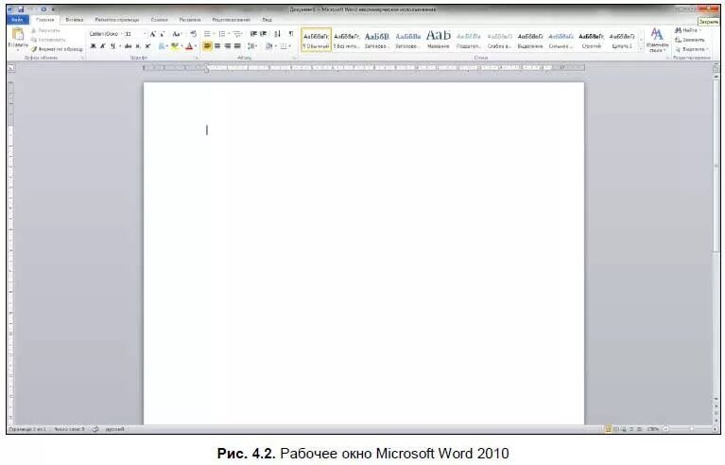Click the русский language indicator
This screenshot has width=725, height=465.
(114, 429)
